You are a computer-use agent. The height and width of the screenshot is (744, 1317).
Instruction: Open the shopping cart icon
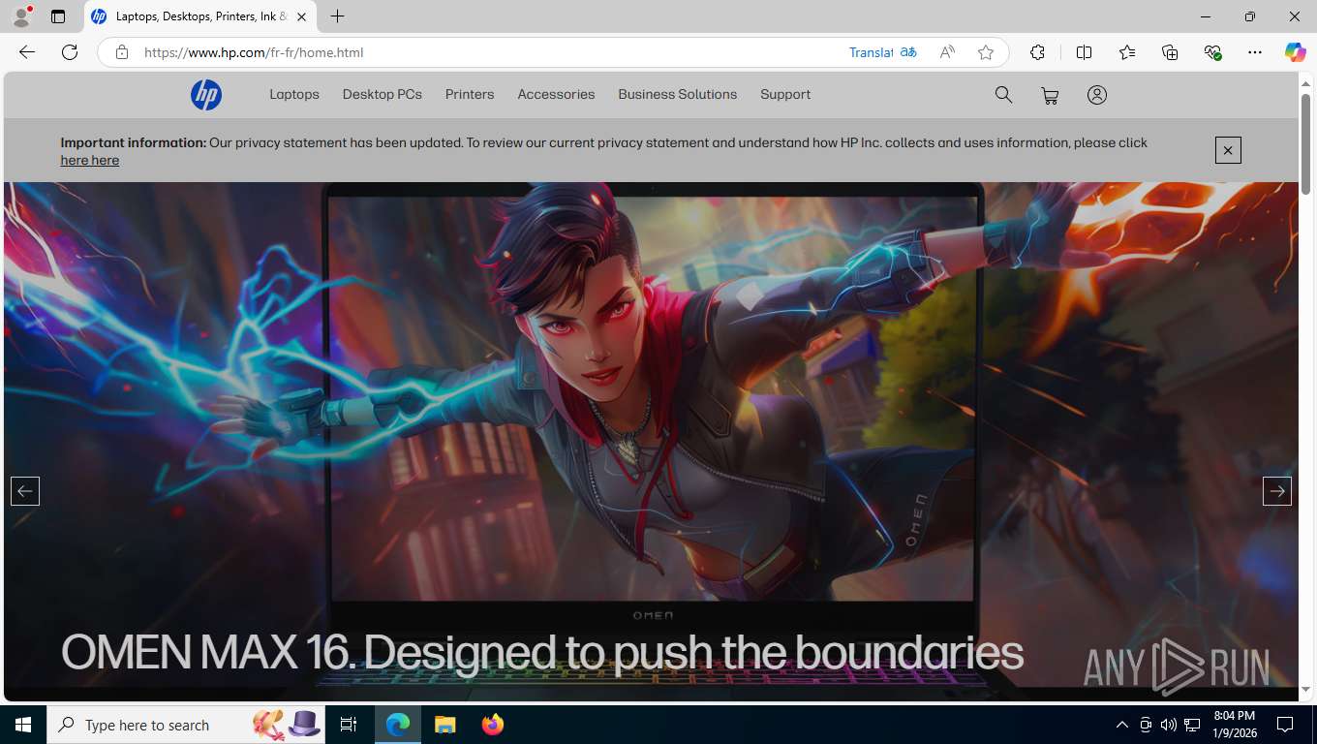tap(1050, 95)
